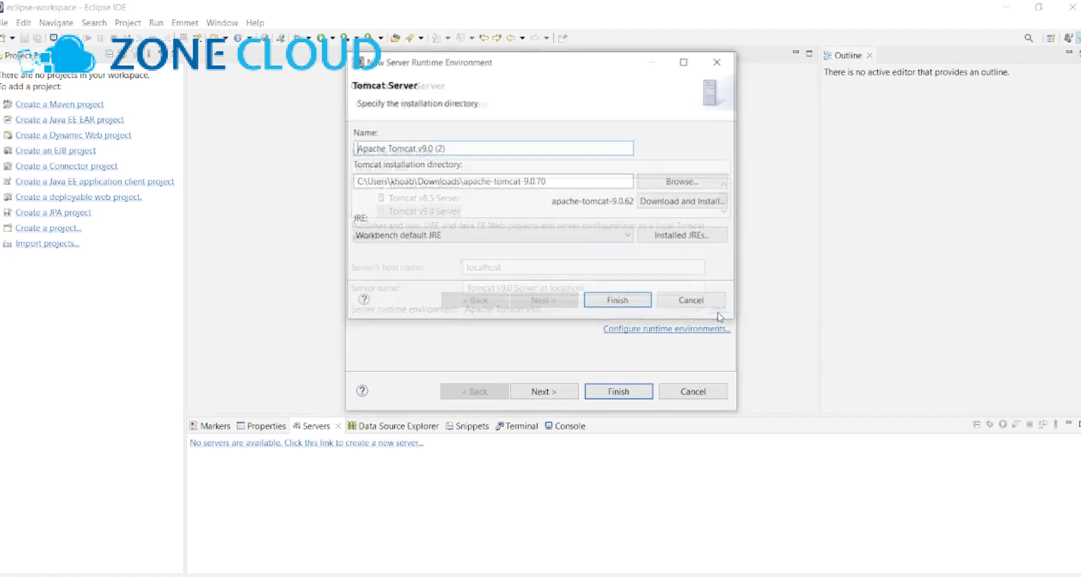Viewport: 1081px width, 577px height.
Task: Open the Help menu
Action: [255, 23]
